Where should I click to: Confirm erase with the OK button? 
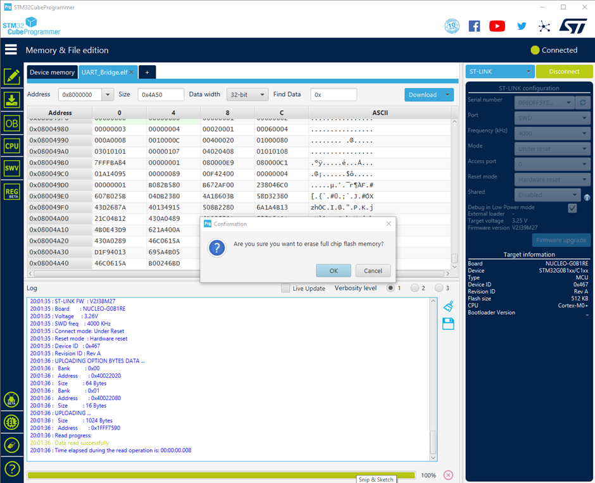click(334, 270)
